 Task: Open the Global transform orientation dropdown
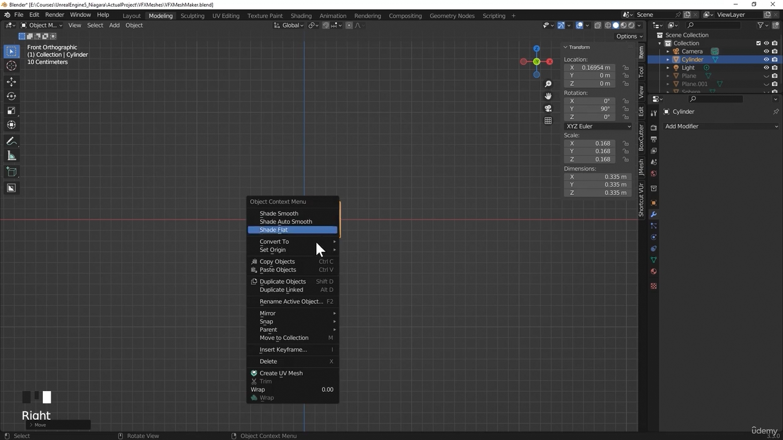pos(289,25)
